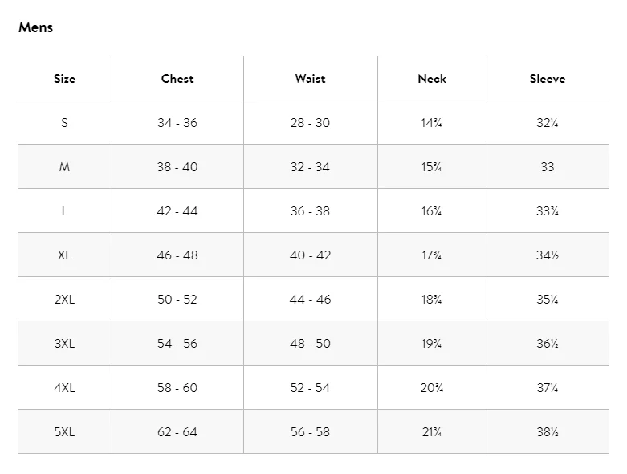Click the Sleeve column header
Screen dimensions: 627x474
(548, 79)
